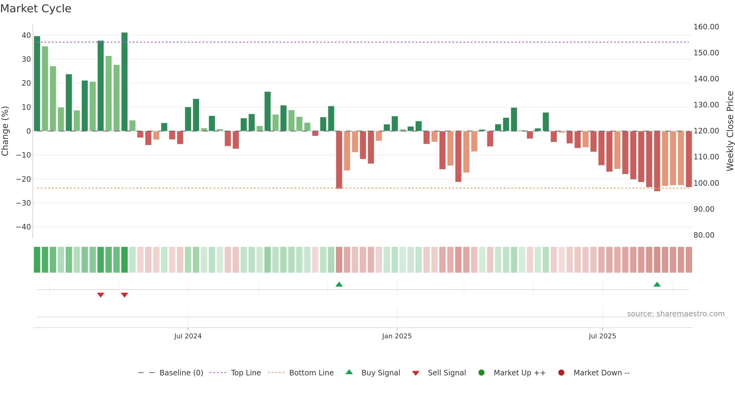The height and width of the screenshot is (413, 735).
Task: Click the Jul 2025 axis label
Action: click(602, 336)
